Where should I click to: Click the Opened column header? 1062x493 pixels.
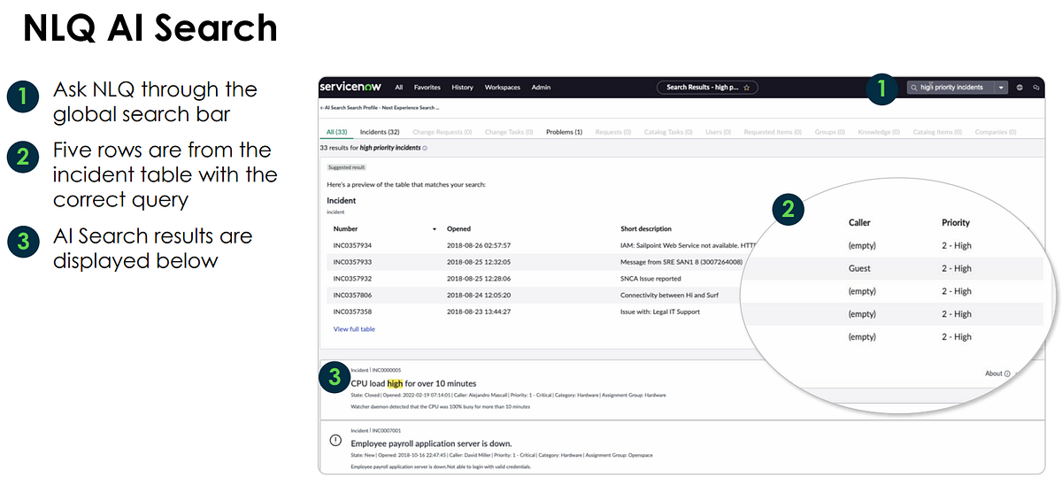[458, 229]
